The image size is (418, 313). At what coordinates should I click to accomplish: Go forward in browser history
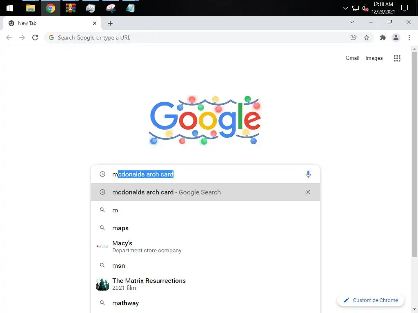click(x=22, y=37)
